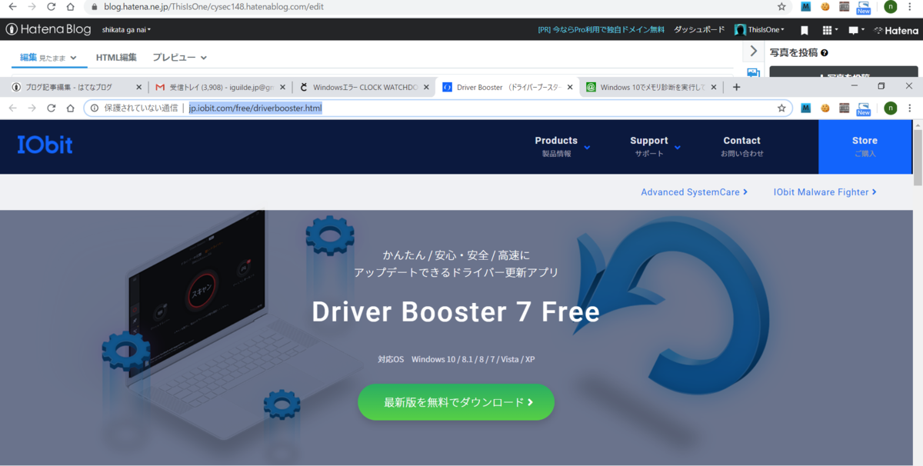The height and width of the screenshot is (466, 923).
Task: Open the IObit logo home link
Action: point(45,144)
